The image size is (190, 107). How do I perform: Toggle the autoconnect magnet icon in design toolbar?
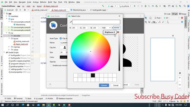click(149, 22)
